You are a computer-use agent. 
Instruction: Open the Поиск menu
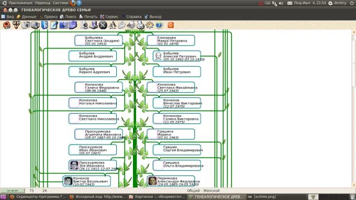pos(68,17)
